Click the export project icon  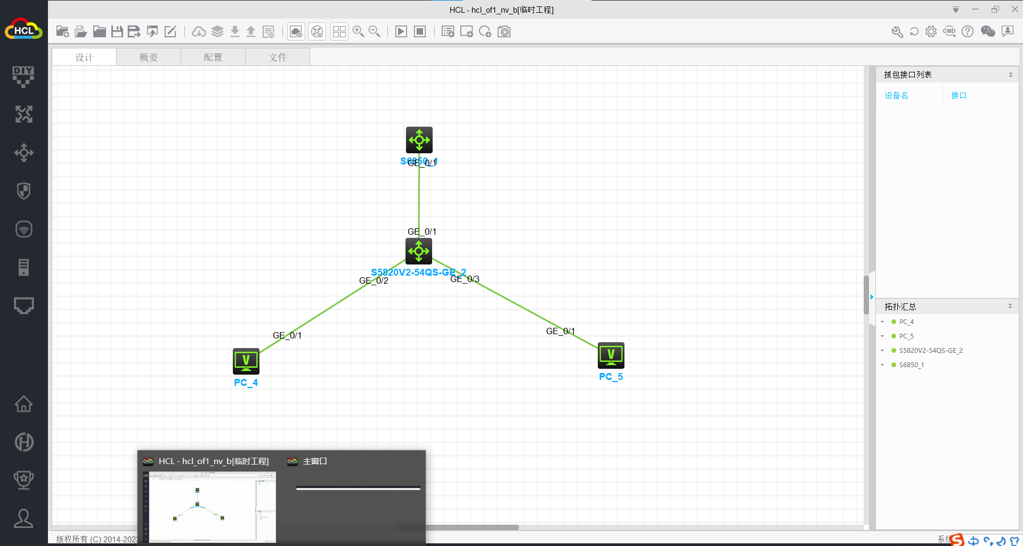click(x=152, y=31)
